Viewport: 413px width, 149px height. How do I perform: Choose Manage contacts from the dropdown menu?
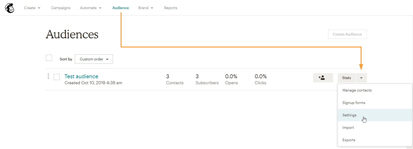coord(357,90)
